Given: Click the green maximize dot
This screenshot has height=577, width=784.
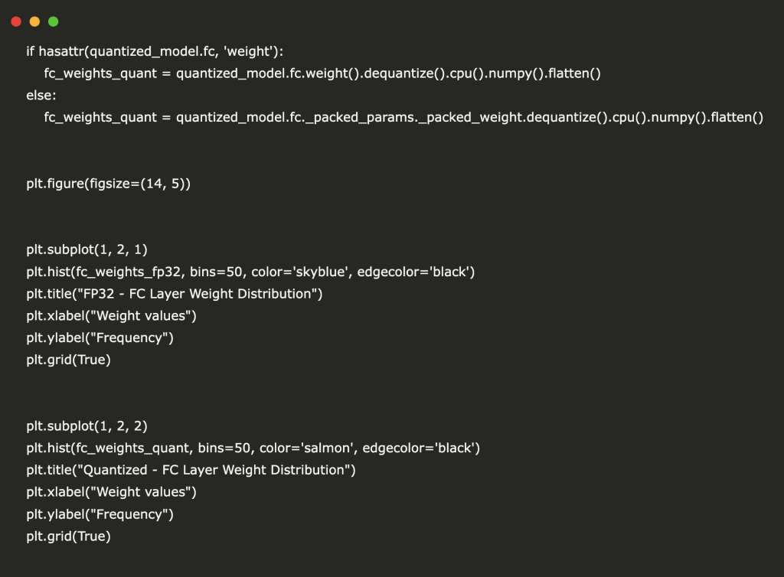Looking at the screenshot, I should click(x=53, y=21).
